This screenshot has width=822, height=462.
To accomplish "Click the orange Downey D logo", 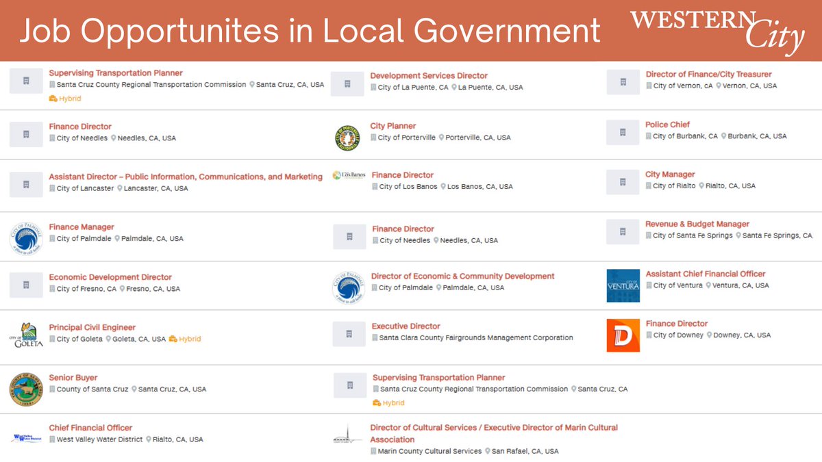I will point(623,335).
